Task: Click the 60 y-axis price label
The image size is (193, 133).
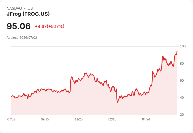Action: tap(182, 81)
